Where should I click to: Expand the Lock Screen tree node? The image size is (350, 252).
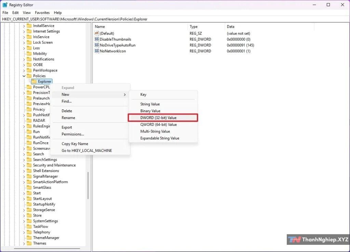pos(24,43)
